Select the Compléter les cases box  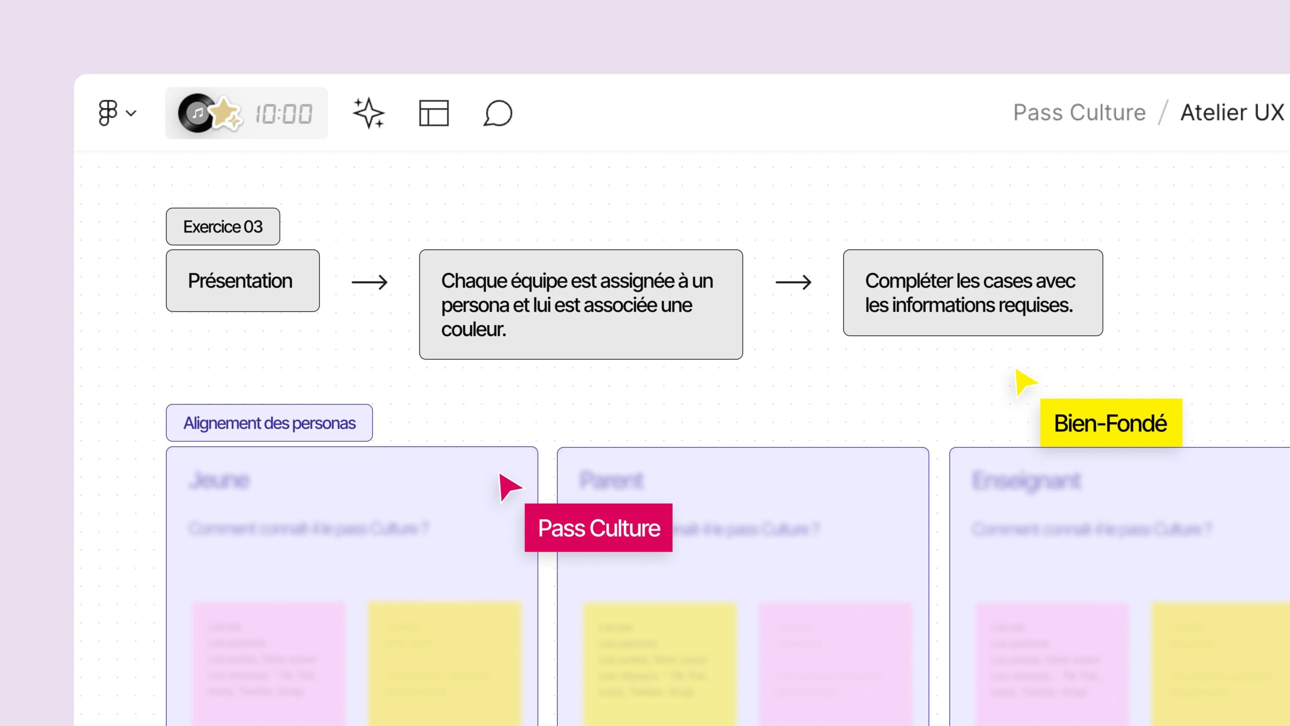973,292
